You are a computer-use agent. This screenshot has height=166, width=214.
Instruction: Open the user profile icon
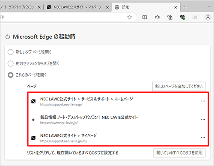point(208,17)
